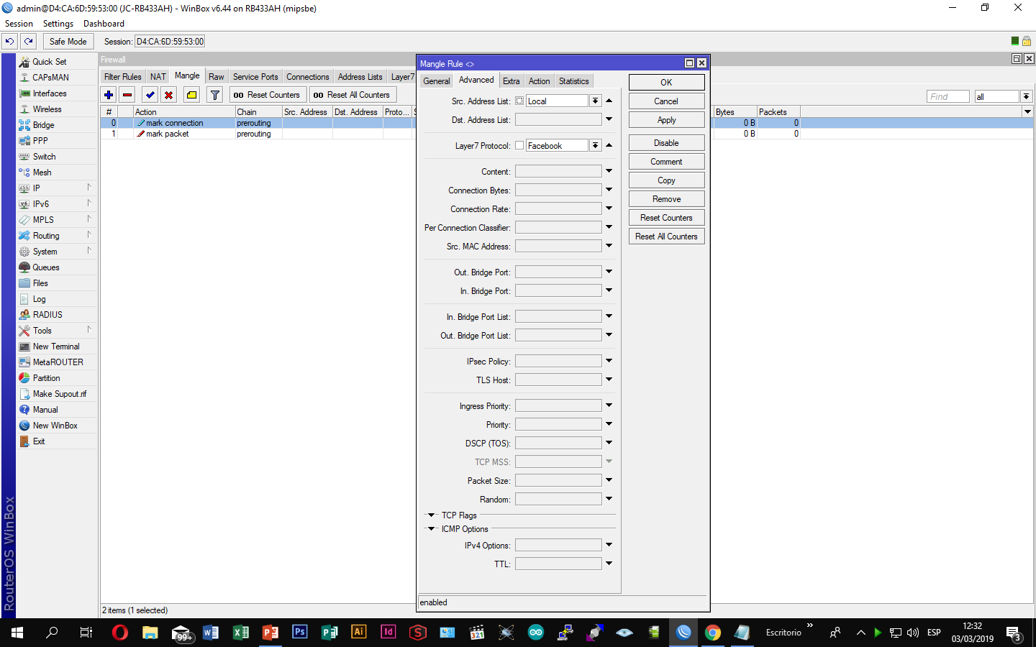
Task: Click the Undo arrow icon
Action: tap(10, 42)
